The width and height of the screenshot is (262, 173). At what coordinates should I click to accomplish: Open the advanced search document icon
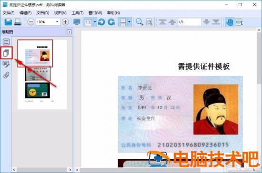tap(149, 22)
